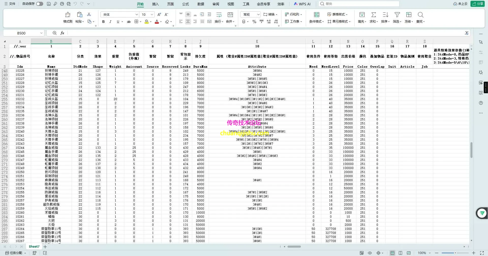This screenshot has height=256, width=488.
Task: Toggle Bold formatting
Action: pos(103,22)
